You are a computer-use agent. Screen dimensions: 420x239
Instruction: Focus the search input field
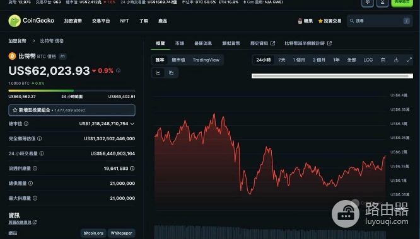[380, 21]
